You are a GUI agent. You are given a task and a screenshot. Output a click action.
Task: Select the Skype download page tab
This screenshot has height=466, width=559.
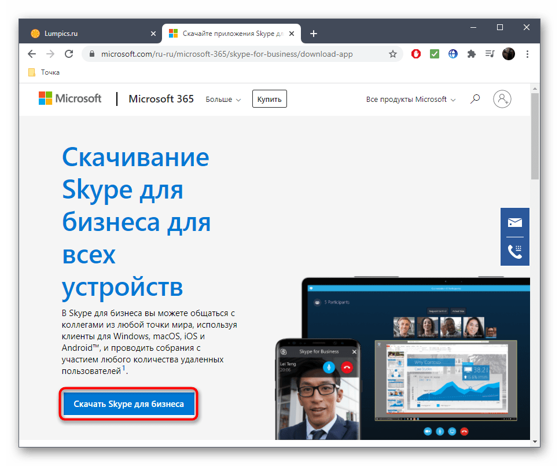point(231,34)
